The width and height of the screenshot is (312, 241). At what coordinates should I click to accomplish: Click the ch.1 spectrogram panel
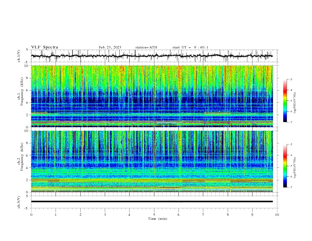(x=152, y=96)
